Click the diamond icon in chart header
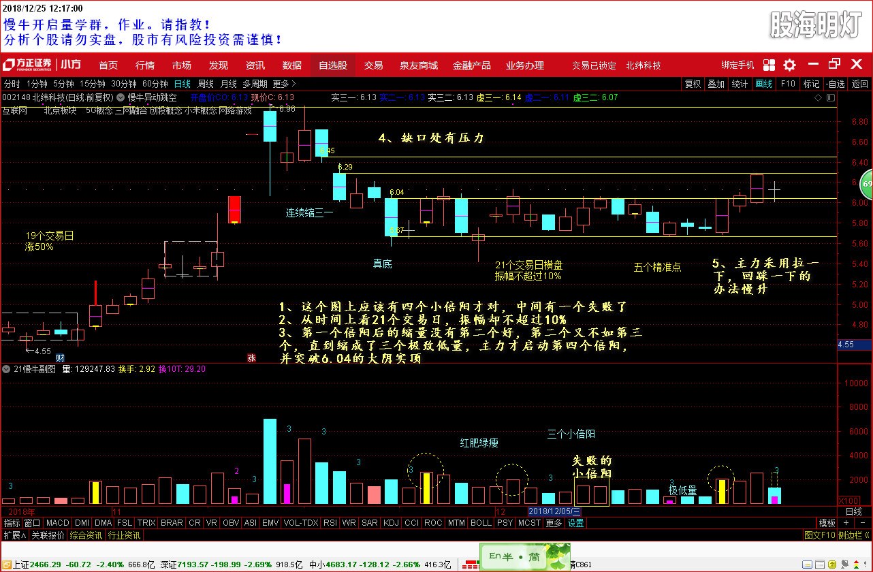The image size is (873, 572). 819,97
